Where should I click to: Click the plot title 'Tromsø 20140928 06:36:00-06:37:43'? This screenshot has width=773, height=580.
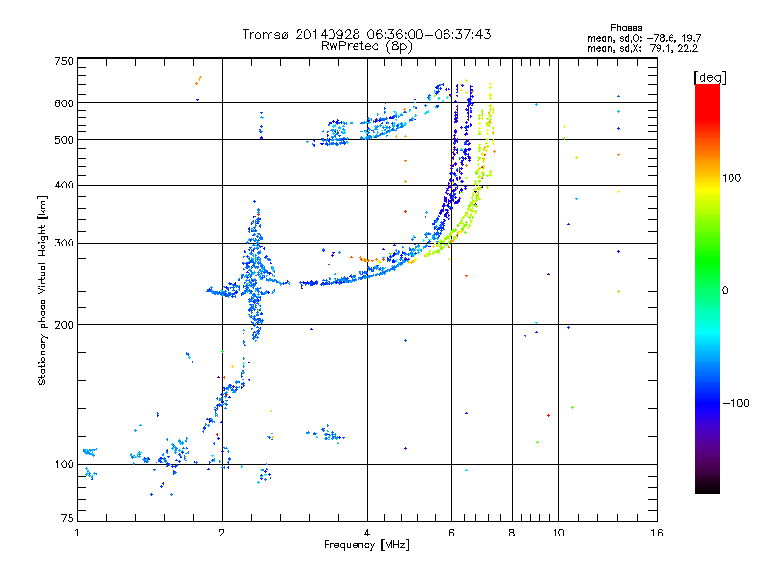pyautogui.click(x=366, y=34)
